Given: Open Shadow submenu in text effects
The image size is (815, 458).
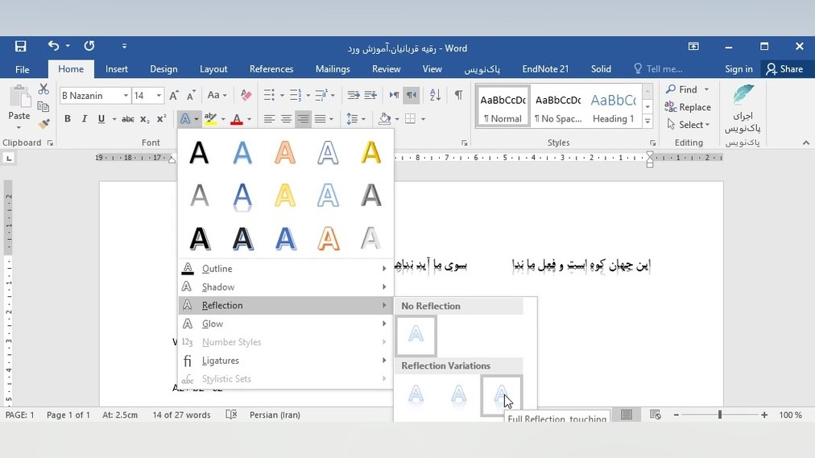Looking at the screenshot, I should click(x=285, y=287).
